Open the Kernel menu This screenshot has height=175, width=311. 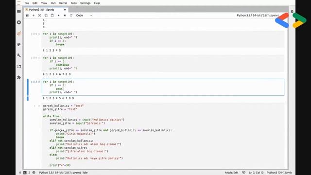coord(63,3)
